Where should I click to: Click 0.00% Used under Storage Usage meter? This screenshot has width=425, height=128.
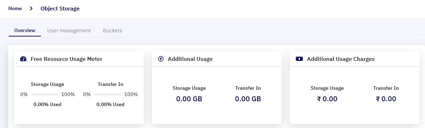47,104
